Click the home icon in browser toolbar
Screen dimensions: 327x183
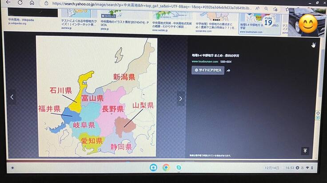32,3
